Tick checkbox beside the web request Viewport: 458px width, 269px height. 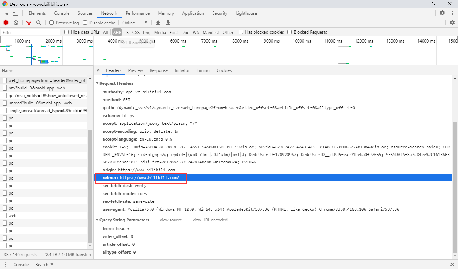tap(5, 216)
